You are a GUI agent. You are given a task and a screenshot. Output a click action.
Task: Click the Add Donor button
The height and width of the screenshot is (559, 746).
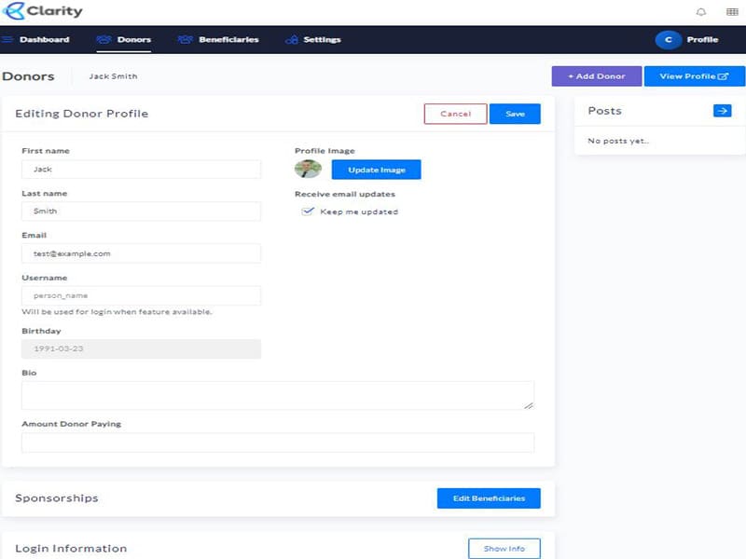[597, 75]
